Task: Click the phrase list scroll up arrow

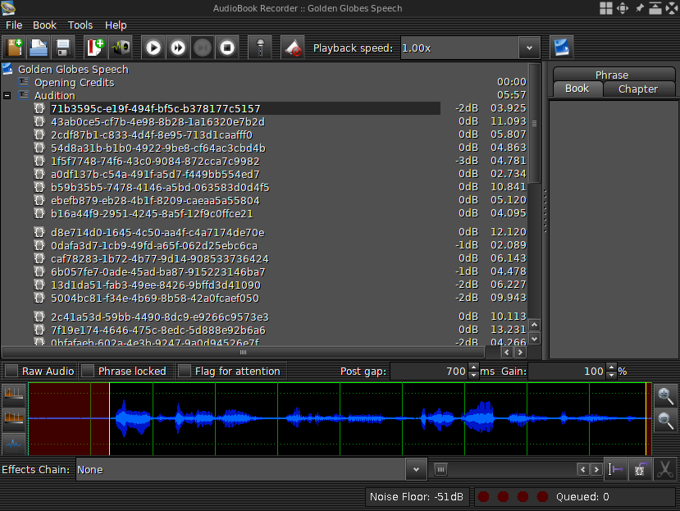Action: pyautogui.click(x=535, y=325)
